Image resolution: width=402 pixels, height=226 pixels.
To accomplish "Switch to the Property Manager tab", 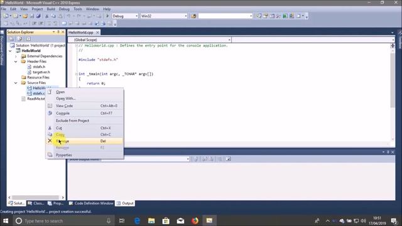I will 56,203.
